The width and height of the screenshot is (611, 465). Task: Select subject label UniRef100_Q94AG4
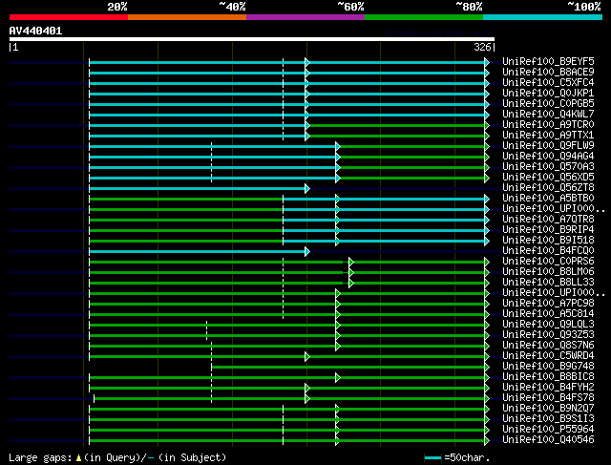click(548, 157)
